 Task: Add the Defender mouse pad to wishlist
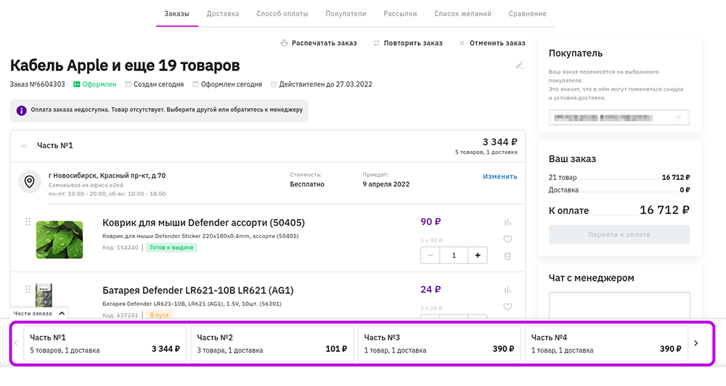[x=507, y=239]
